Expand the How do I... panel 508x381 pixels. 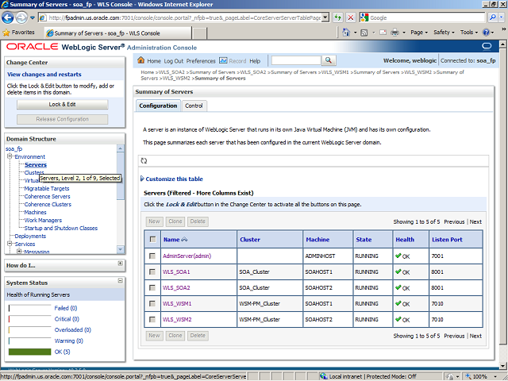[x=120, y=264]
